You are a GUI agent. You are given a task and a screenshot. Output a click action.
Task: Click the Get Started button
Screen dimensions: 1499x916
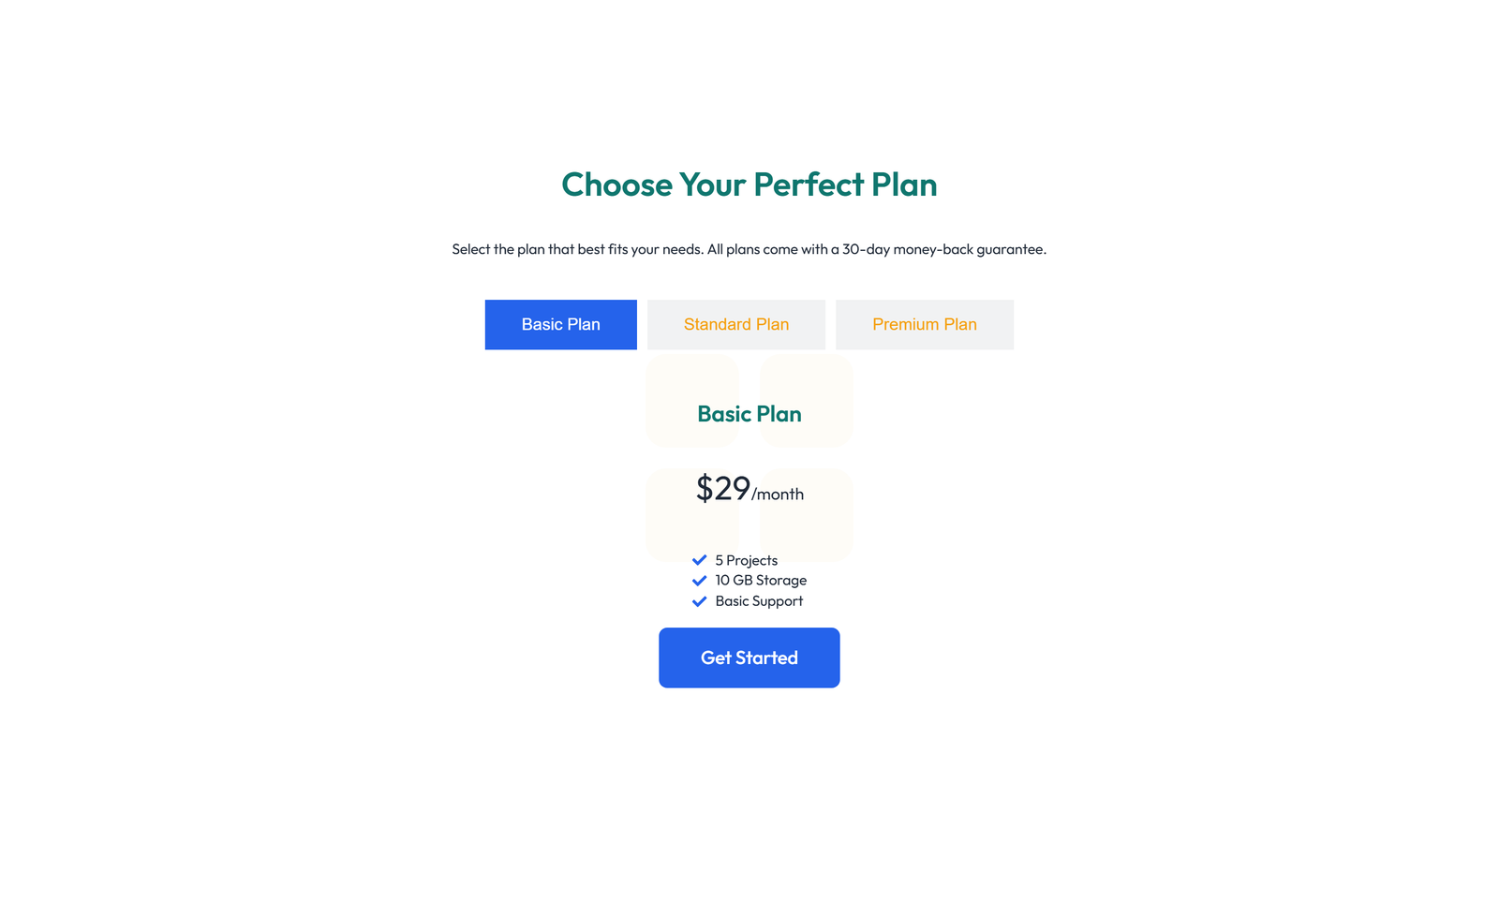pos(749,657)
